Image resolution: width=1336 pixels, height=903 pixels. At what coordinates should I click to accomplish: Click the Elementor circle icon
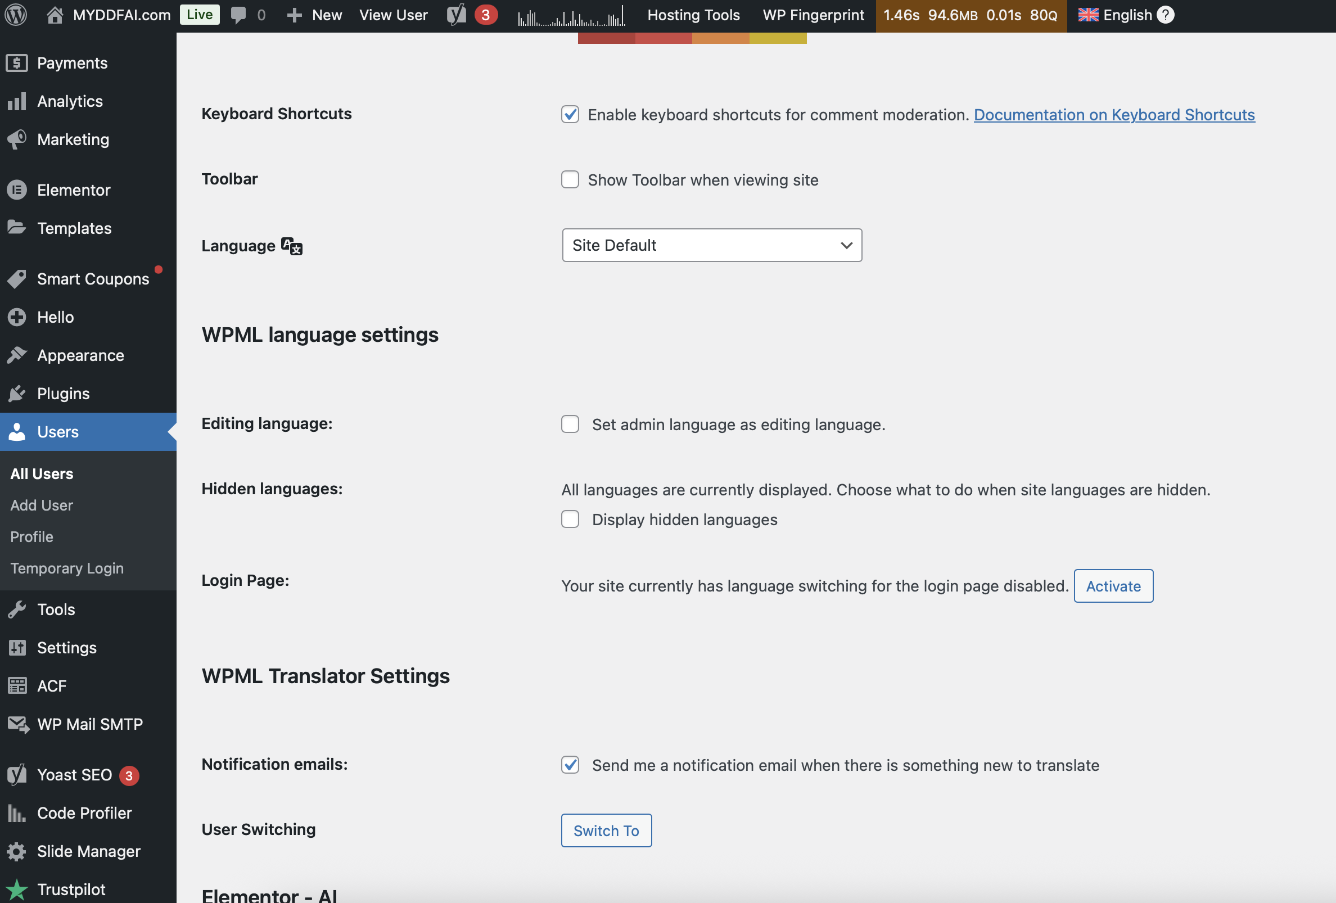(17, 189)
